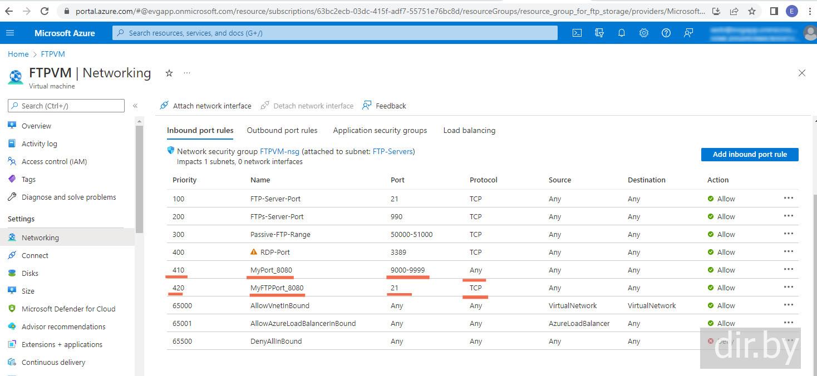Open the Azure portal hamburger menu

pyautogui.click(x=10, y=33)
